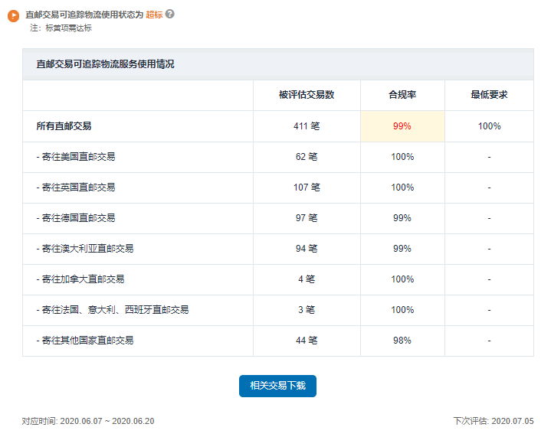Click the 寄往英国直邮交易 row

pos(278,188)
